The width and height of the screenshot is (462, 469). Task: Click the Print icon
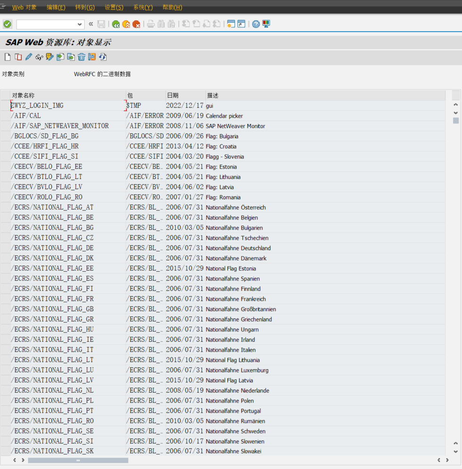pyautogui.click(x=151, y=24)
